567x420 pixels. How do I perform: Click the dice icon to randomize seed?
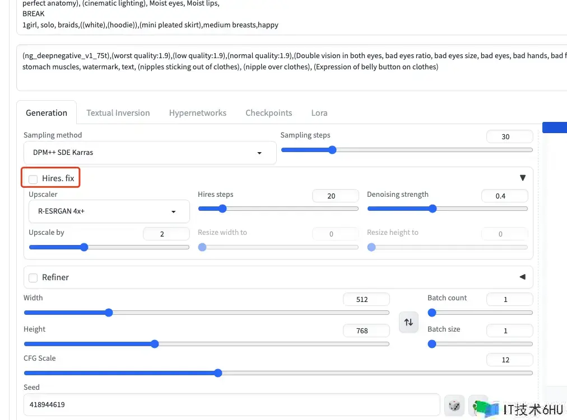pyautogui.click(x=454, y=405)
